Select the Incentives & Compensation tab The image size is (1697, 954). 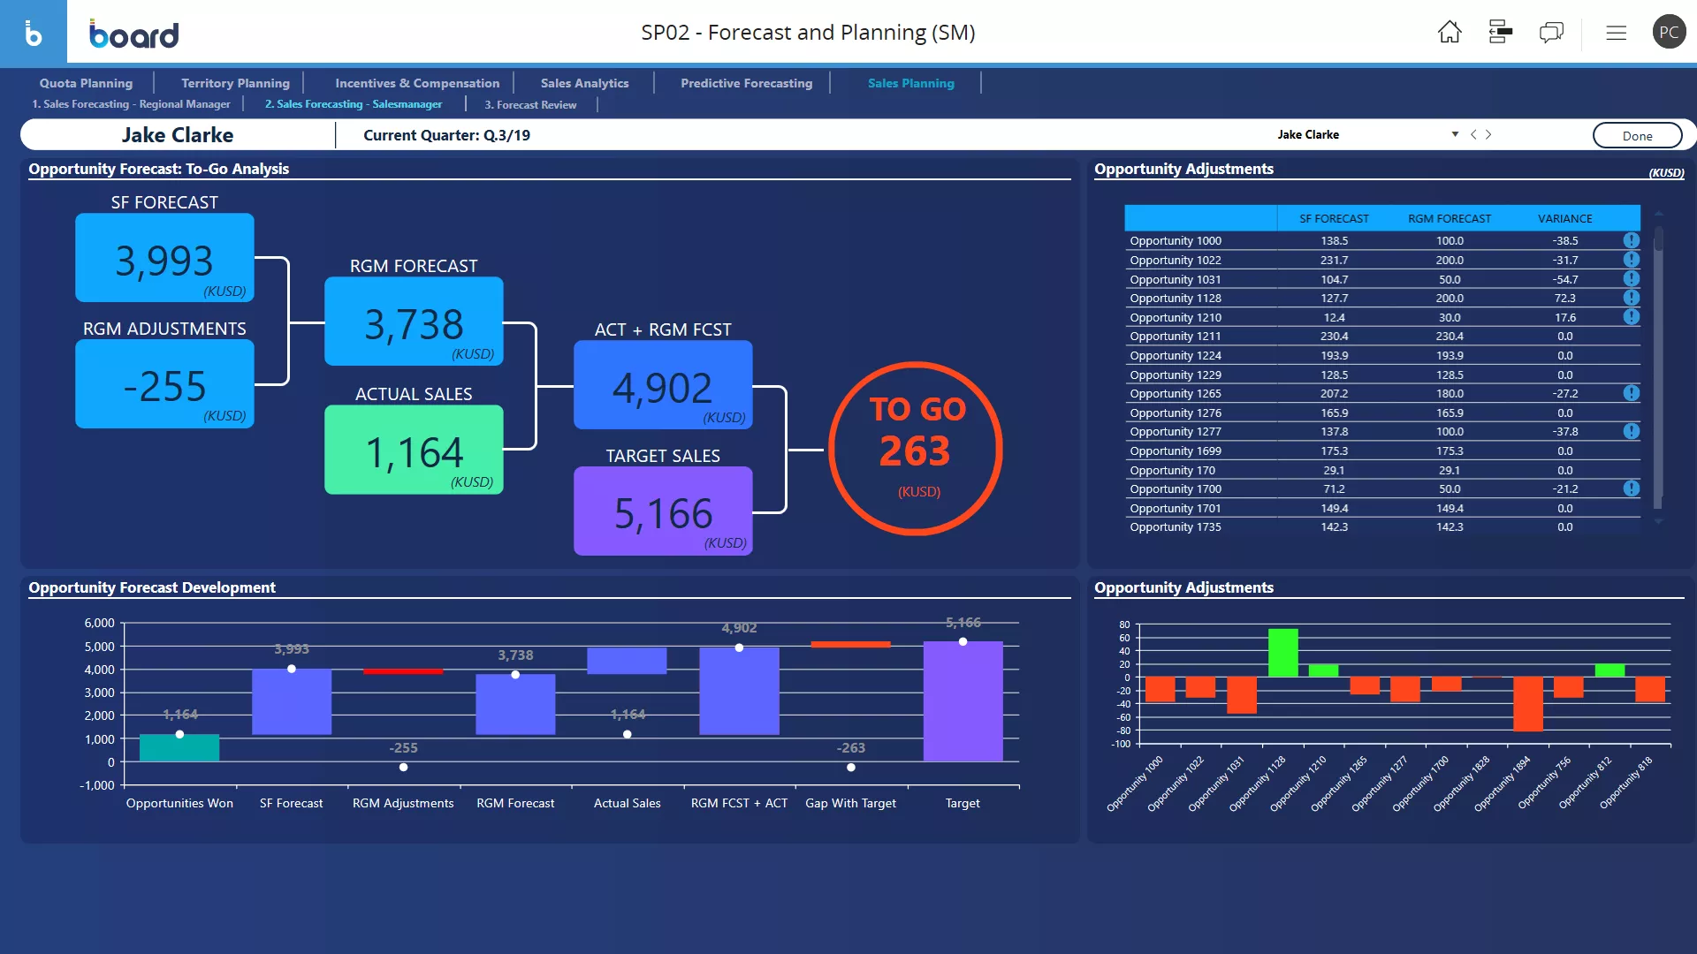[417, 83]
